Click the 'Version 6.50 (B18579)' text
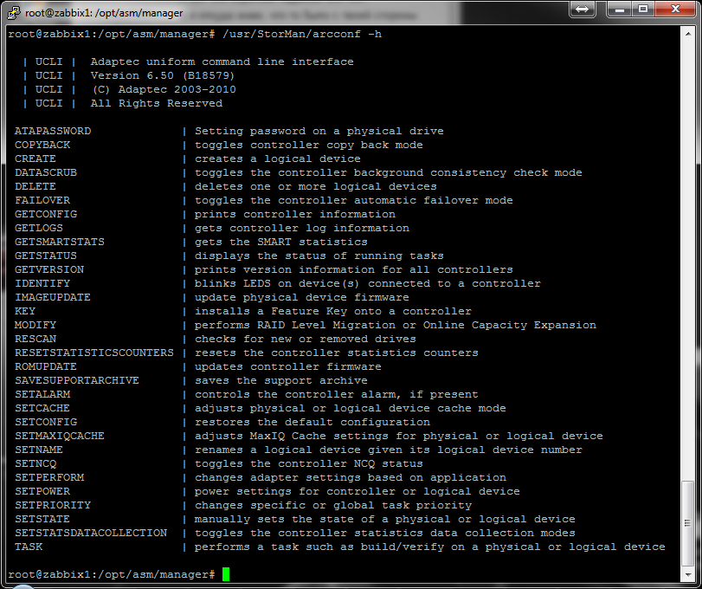This screenshot has width=702, height=589. pyautogui.click(x=163, y=75)
